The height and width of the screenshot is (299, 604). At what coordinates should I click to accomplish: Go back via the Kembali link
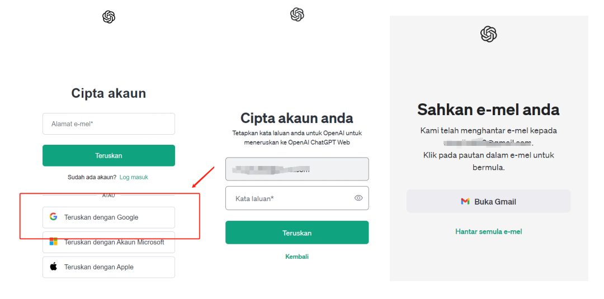pos(297,257)
